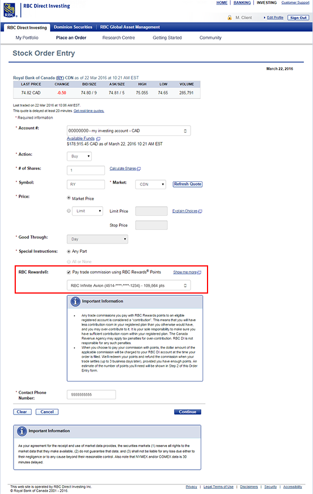This screenshot has width=313, height=494.
Task: Open the Available Funds link
Action: [x=81, y=139]
